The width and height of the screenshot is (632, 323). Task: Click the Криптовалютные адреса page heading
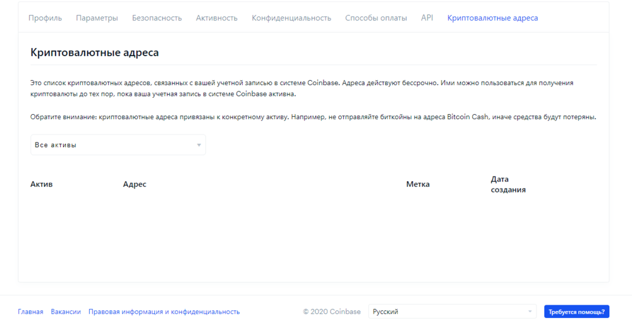coord(95,53)
